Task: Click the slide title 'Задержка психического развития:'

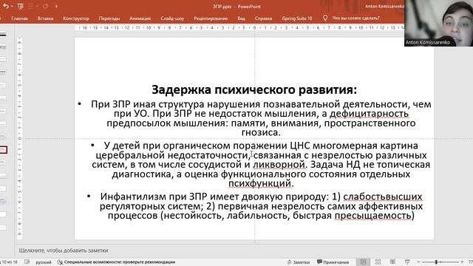Action: [254, 89]
